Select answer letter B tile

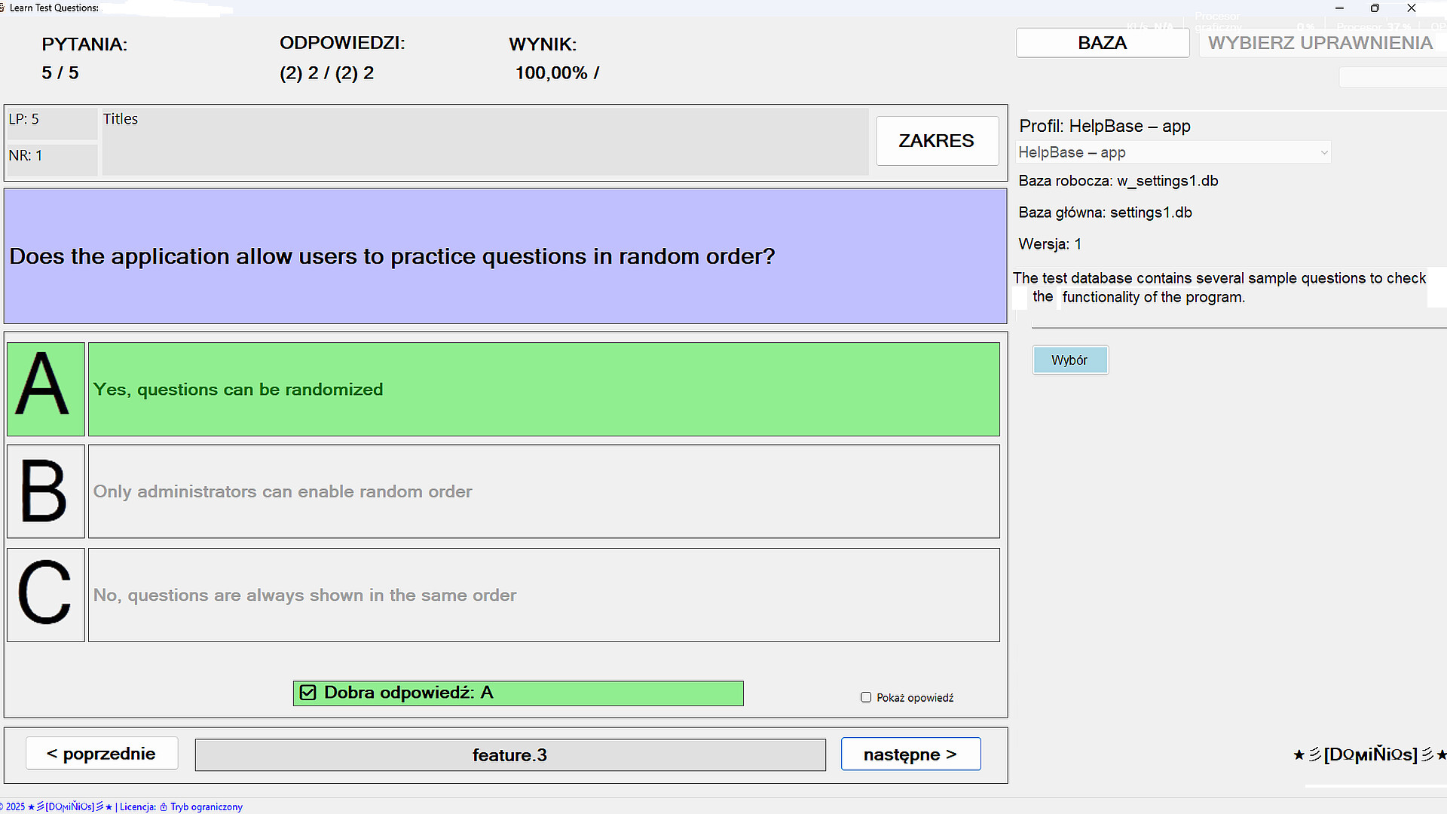click(x=45, y=491)
